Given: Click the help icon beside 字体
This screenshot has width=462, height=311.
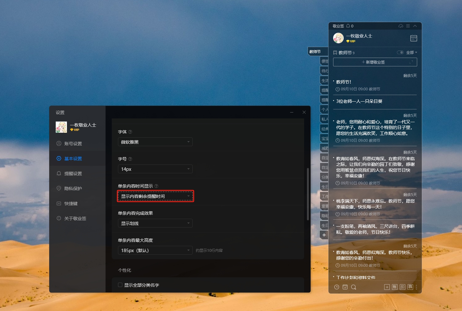Looking at the screenshot, I should coord(130,132).
